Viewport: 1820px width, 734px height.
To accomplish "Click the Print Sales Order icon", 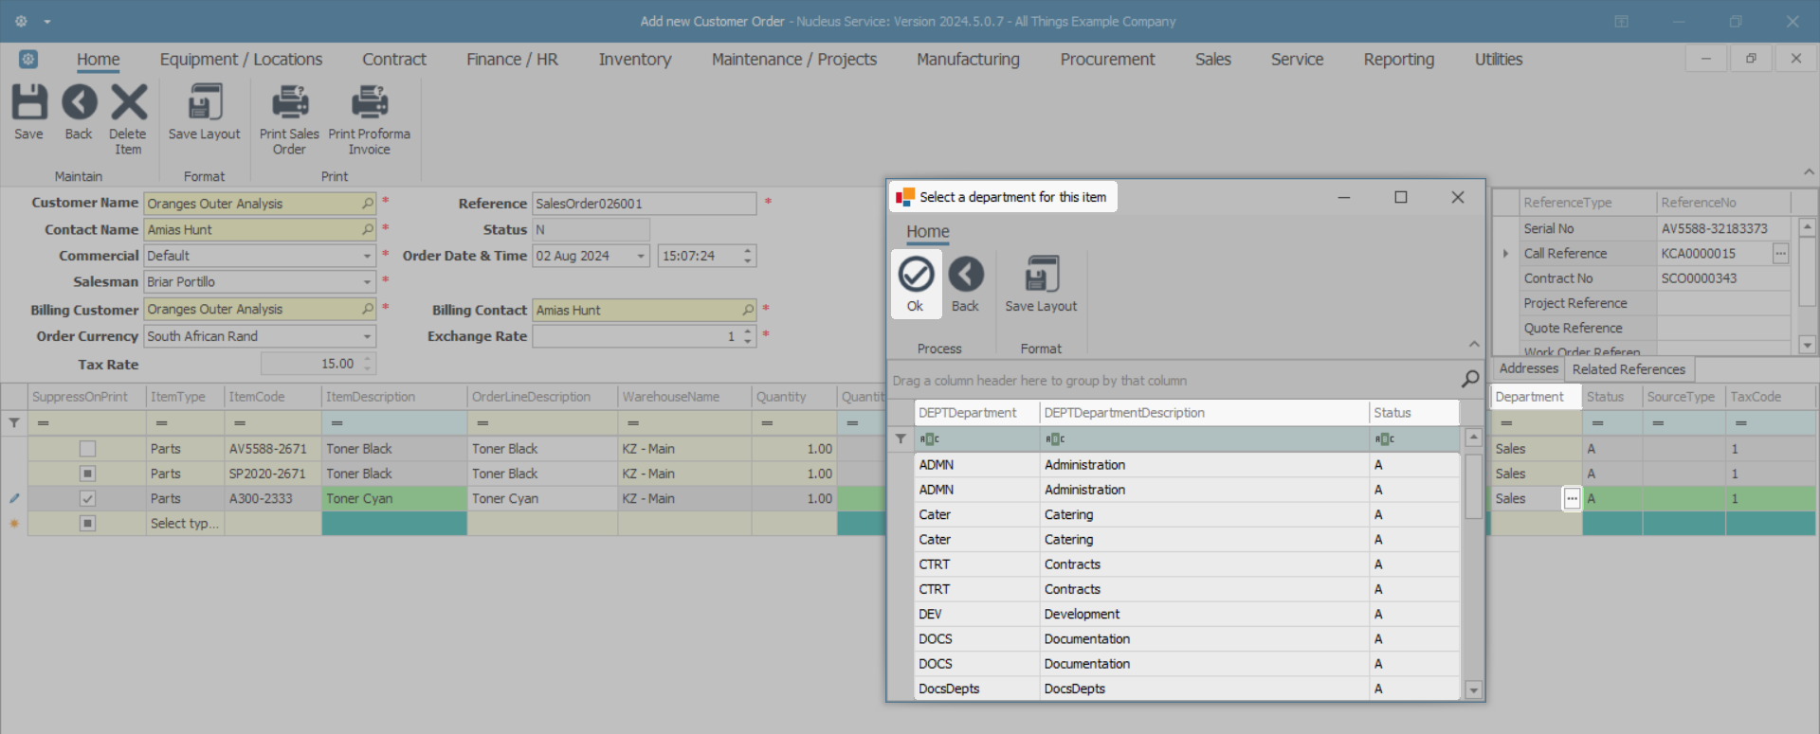I will [x=289, y=102].
